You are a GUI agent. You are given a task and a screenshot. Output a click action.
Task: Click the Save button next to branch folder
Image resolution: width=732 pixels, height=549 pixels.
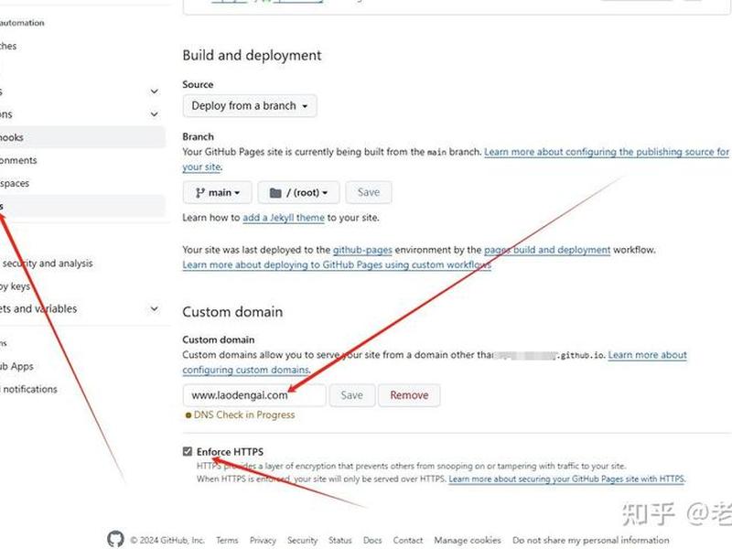click(369, 192)
